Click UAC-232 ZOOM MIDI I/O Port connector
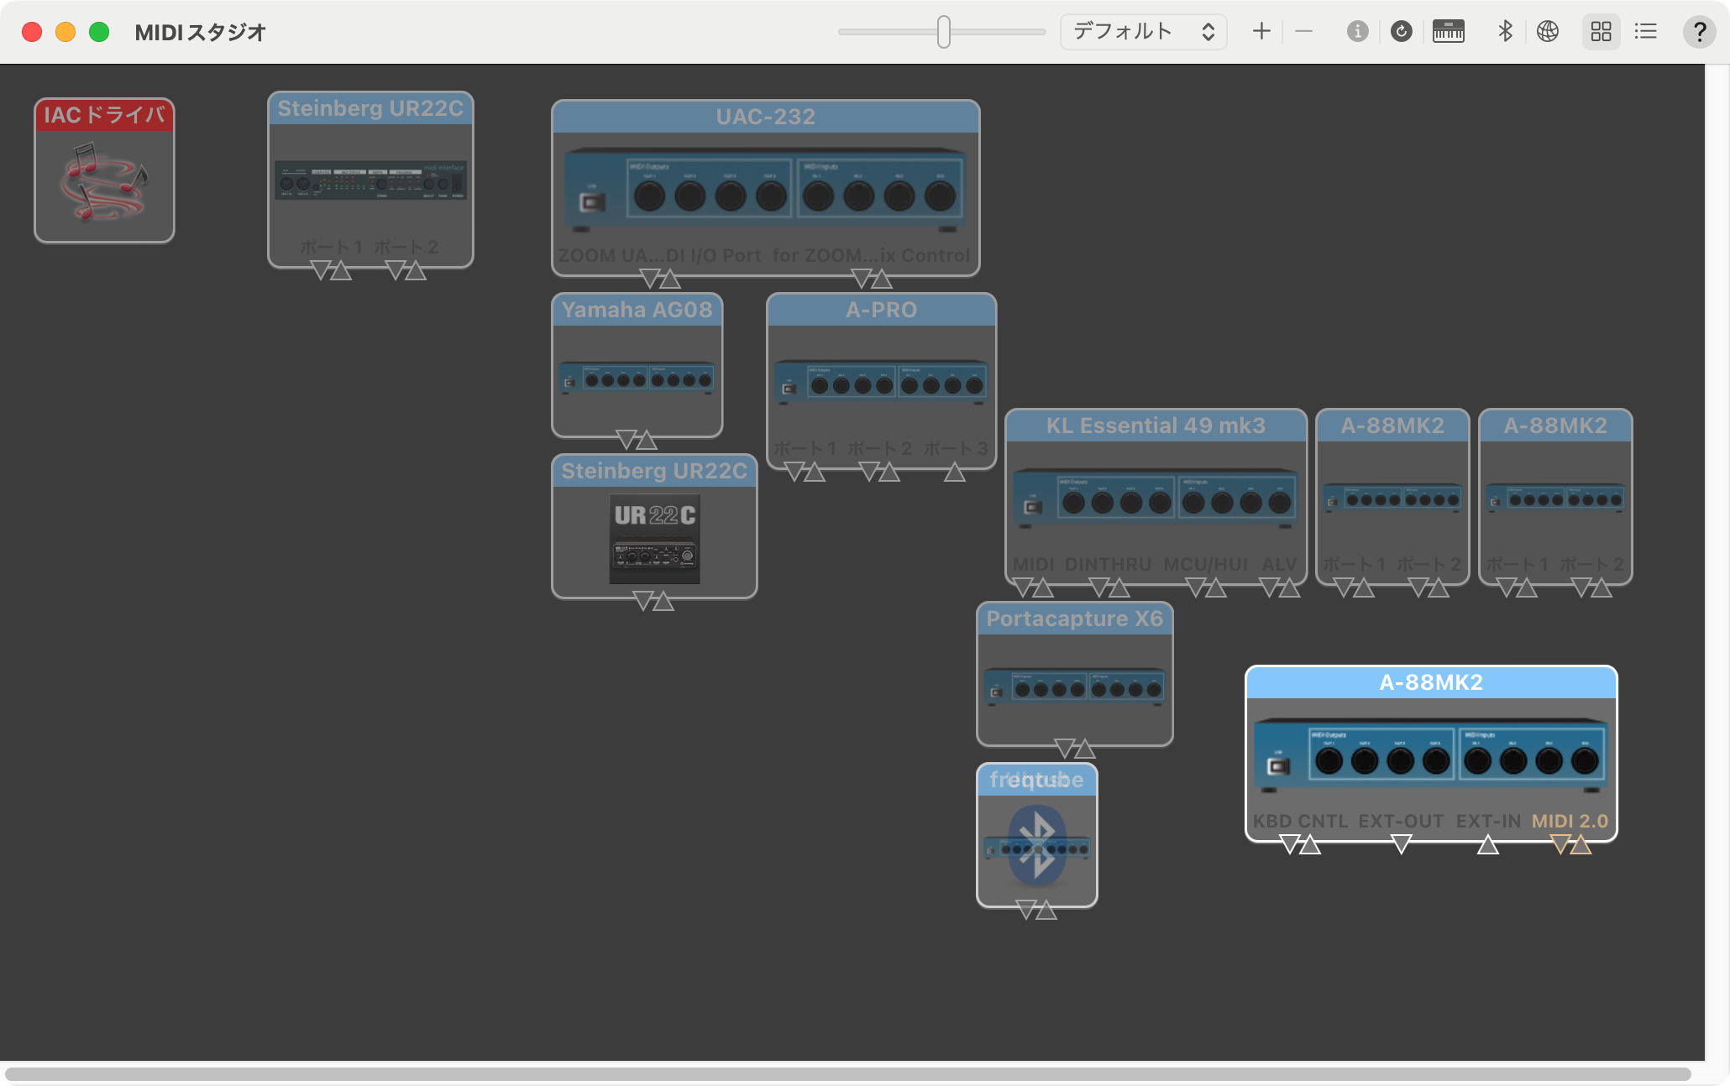1730x1086 pixels. 660,279
